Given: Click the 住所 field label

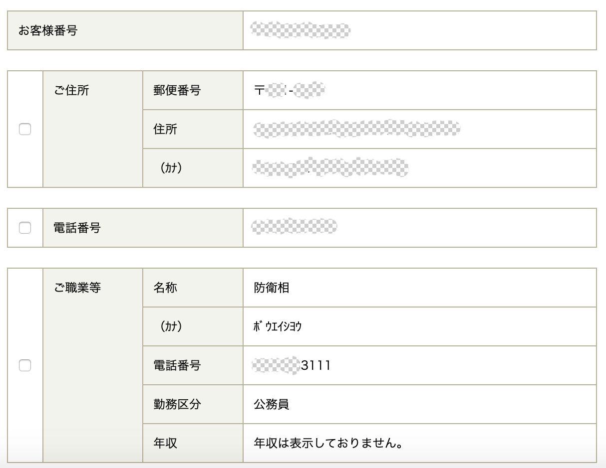Looking at the screenshot, I should pos(166,130).
